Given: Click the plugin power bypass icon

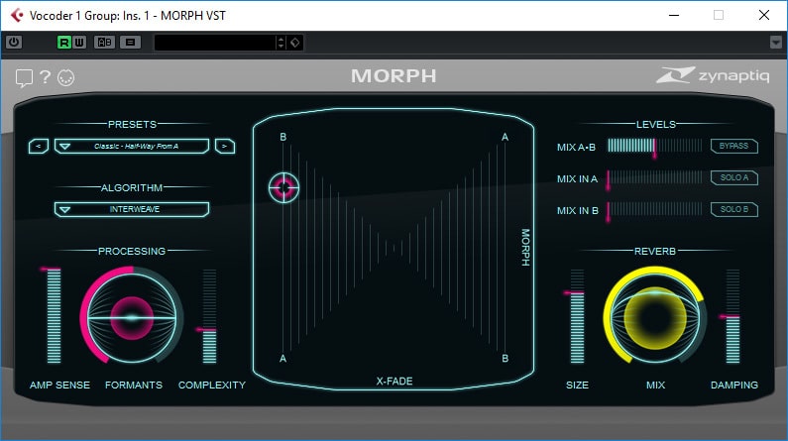Looking at the screenshot, I should click(x=14, y=43).
